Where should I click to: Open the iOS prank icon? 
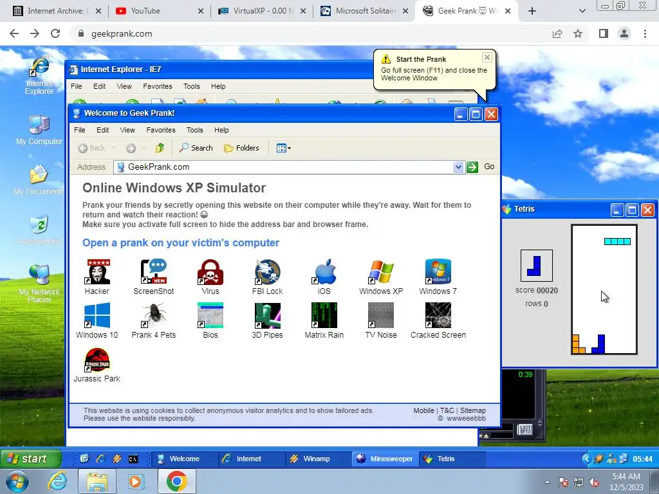point(324,272)
